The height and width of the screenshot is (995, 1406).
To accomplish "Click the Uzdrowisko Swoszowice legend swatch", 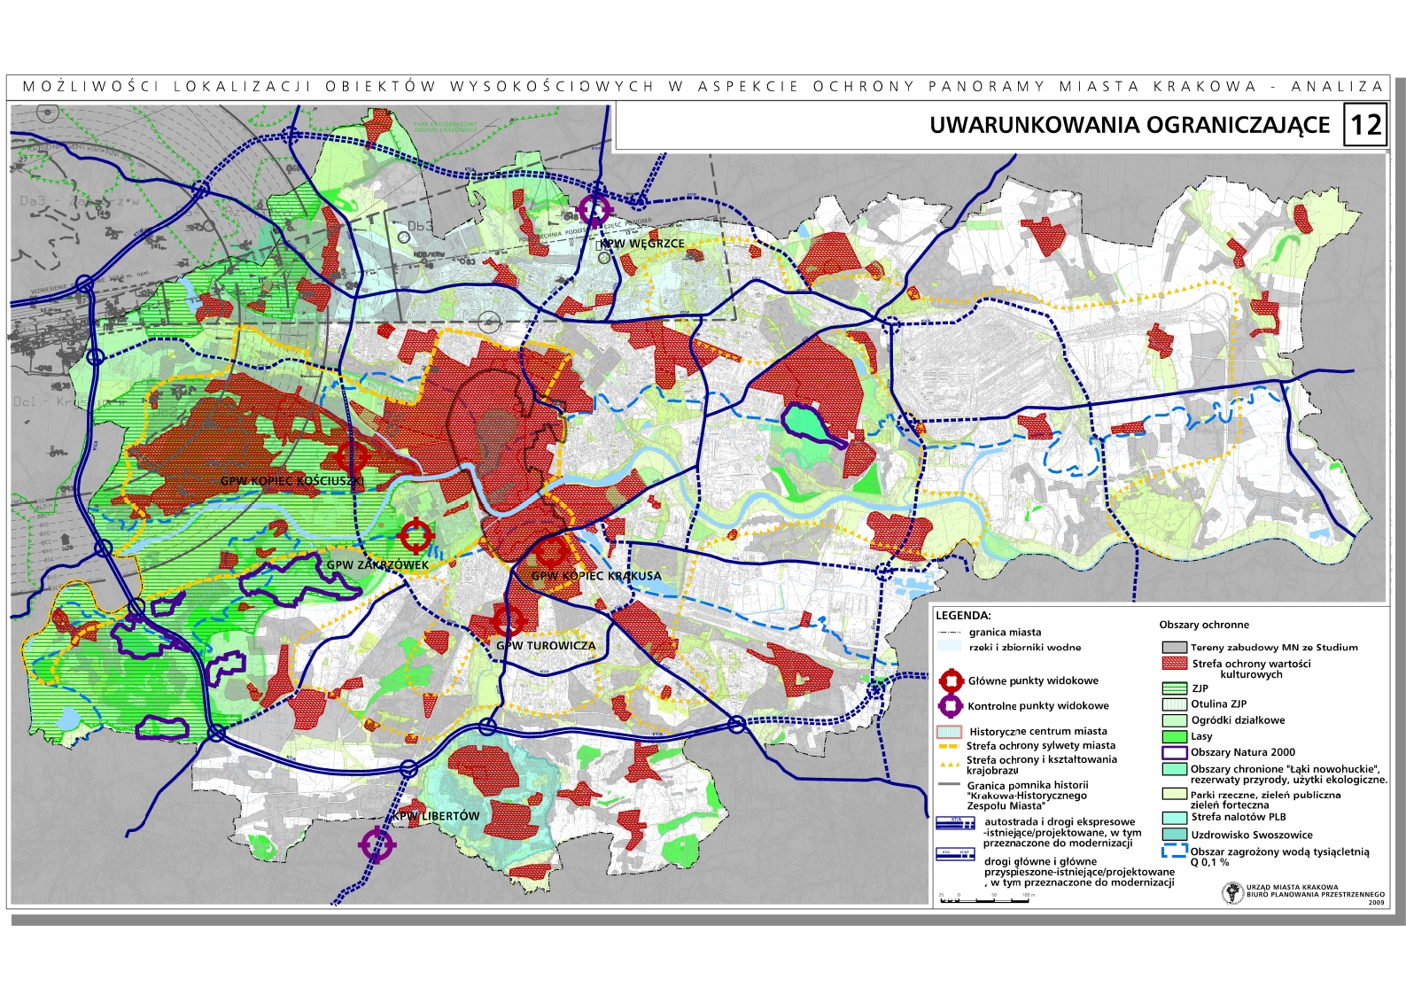I will [1174, 835].
